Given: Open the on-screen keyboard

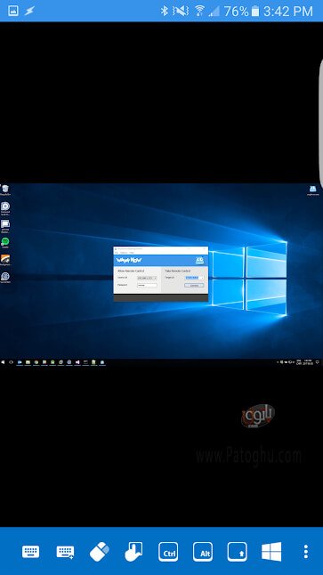Looking at the screenshot, I should pos(30,552).
